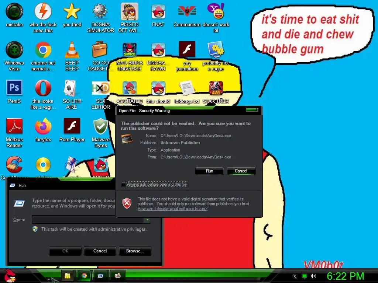Click the Communism desktop icon
This screenshot has height=283, width=378.
coord(187,11)
